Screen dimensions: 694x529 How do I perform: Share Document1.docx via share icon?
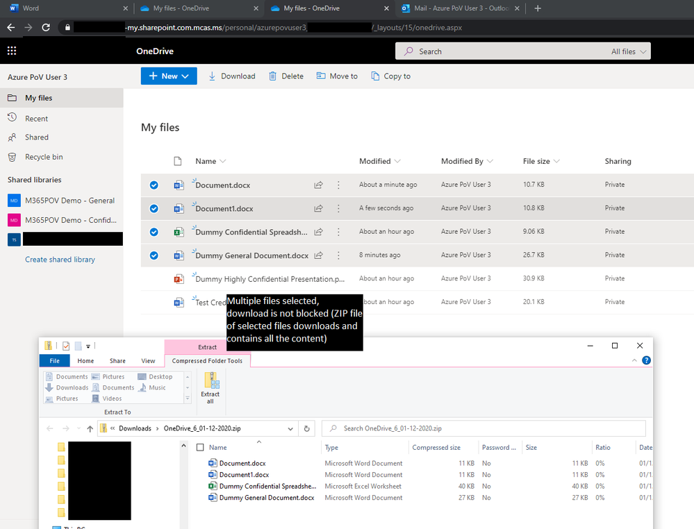318,208
